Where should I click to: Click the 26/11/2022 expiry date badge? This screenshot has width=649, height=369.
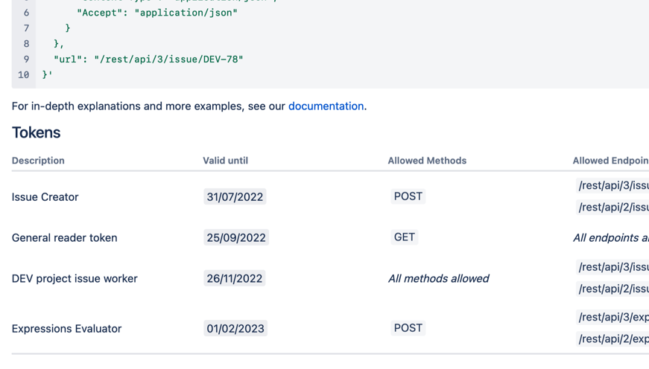tap(235, 279)
